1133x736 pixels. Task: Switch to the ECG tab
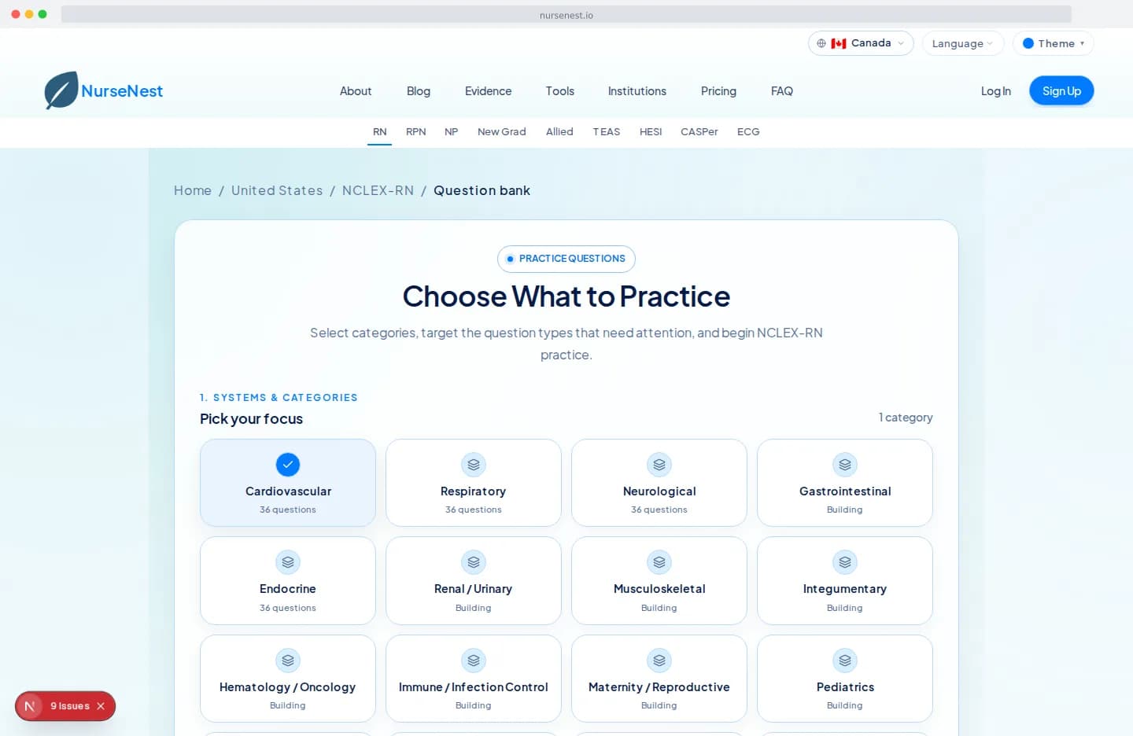tap(748, 132)
